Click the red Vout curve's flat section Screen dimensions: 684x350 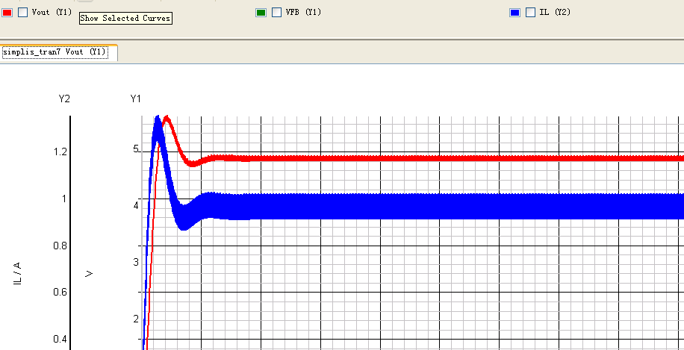tap(448, 158)
